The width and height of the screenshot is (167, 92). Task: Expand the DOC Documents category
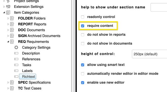[8, 30]
